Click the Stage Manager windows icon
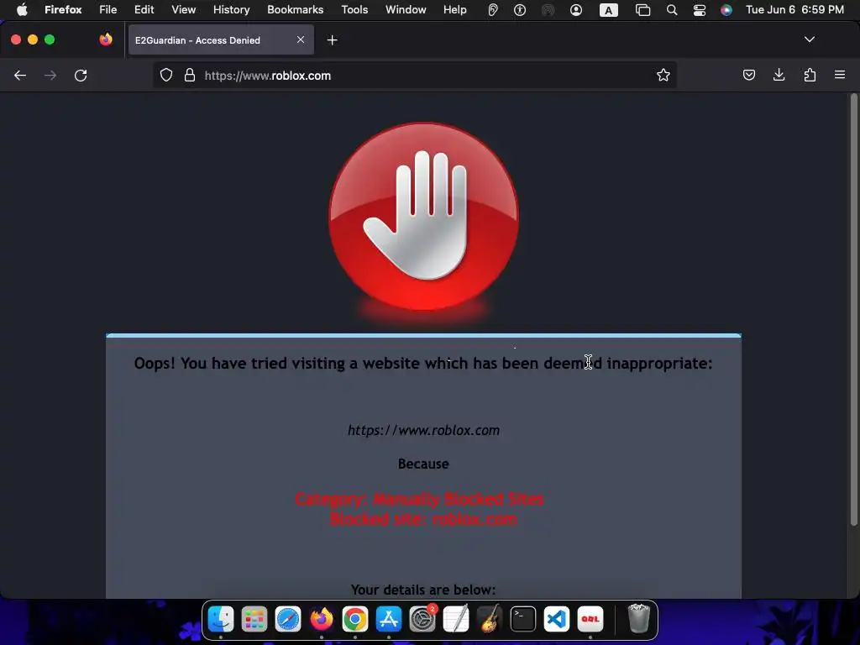 pos(642,10)
